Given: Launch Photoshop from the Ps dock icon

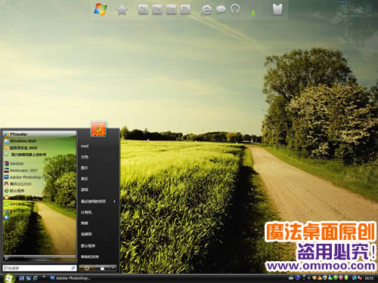Looking at the screenshot, I should (x=143, y=10).
